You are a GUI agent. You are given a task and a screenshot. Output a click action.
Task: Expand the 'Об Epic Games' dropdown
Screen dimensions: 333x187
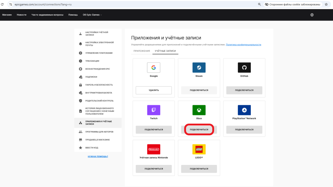click(92, 15)
